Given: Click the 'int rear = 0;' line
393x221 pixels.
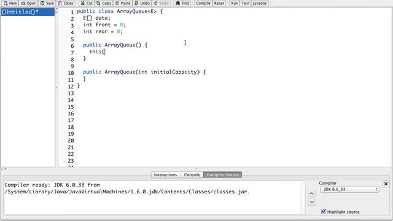Looking at the screenshot, I should (103, 31).
